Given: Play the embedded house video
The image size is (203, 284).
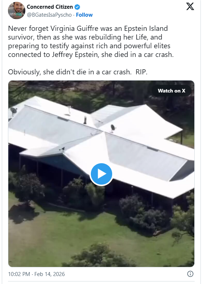Looking at the screenshot, I should [x=101, y=174].
